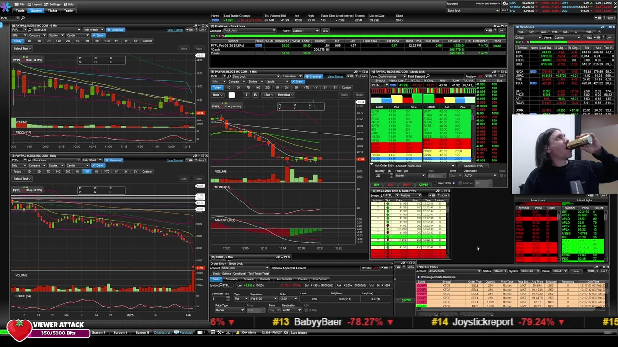Viewport: 618px width, 347px height.
Task: Open Select Tool in the Daily chart
Action: [x=22, y=178]
